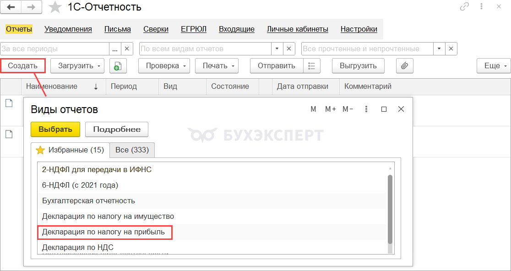The height and width of the screenshot is (271, 511).
Task: Expand the read status filter dropdown arrow
Action: point(439,49)
